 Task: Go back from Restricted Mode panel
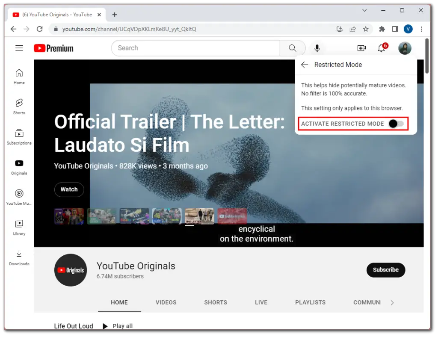coord(305,65)
